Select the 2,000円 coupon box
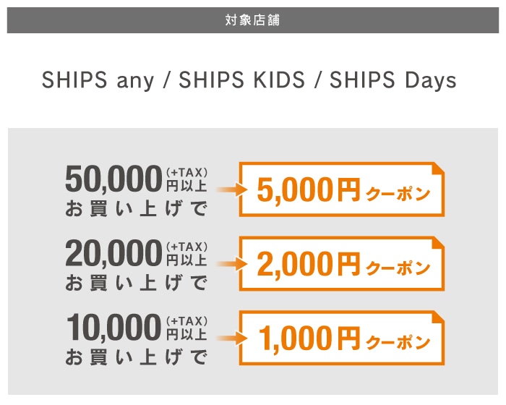 (x=340, y=265)
